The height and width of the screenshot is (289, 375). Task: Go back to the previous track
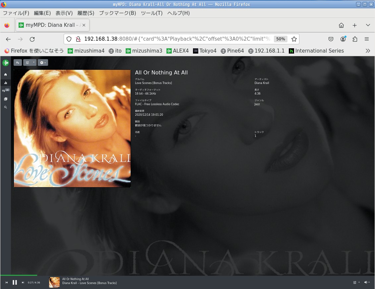[x=6, y=282]
